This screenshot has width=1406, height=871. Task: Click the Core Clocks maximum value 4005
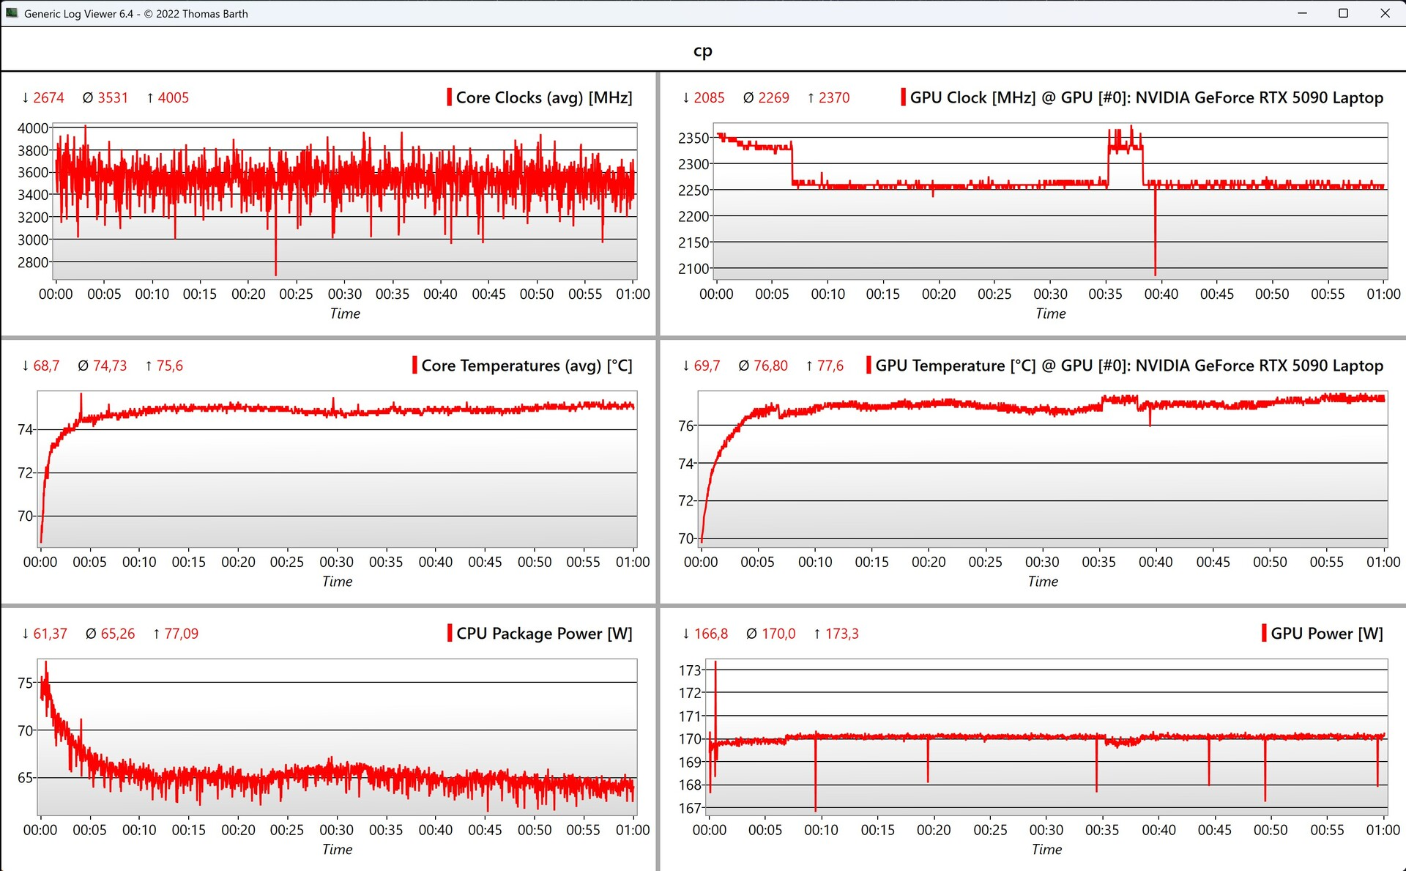click(x=173, y=97)
